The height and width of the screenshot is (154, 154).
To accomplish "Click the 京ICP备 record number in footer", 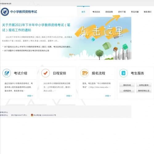I will coord(19,115).
